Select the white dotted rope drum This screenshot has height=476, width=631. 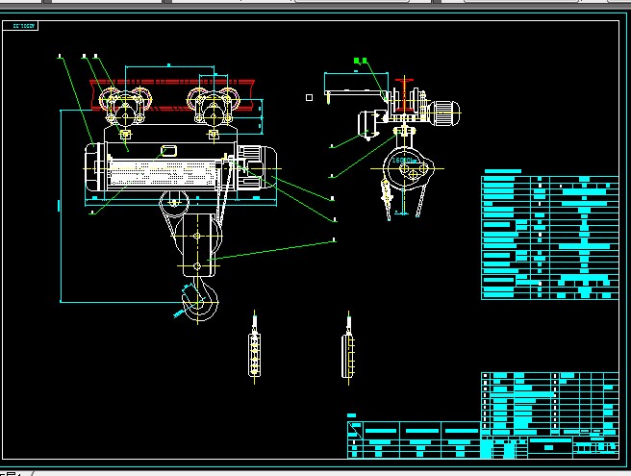pyautogui.click(x=163, y=174)
